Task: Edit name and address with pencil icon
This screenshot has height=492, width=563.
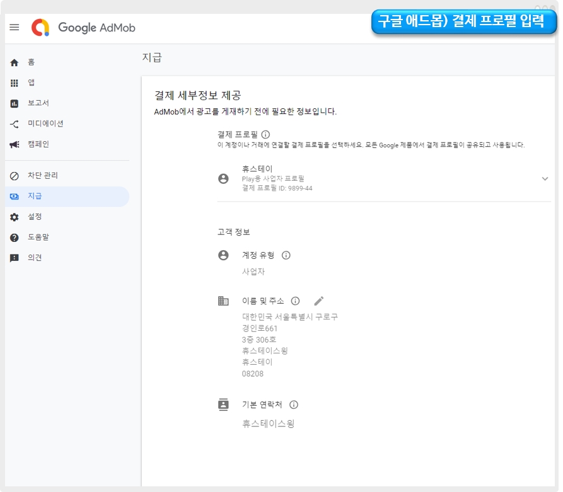Action: pyautogui.click(x=319, y=301)
